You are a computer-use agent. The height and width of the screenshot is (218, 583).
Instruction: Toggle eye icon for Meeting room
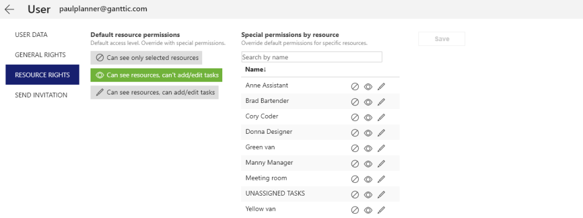click(x=368, y=179)
